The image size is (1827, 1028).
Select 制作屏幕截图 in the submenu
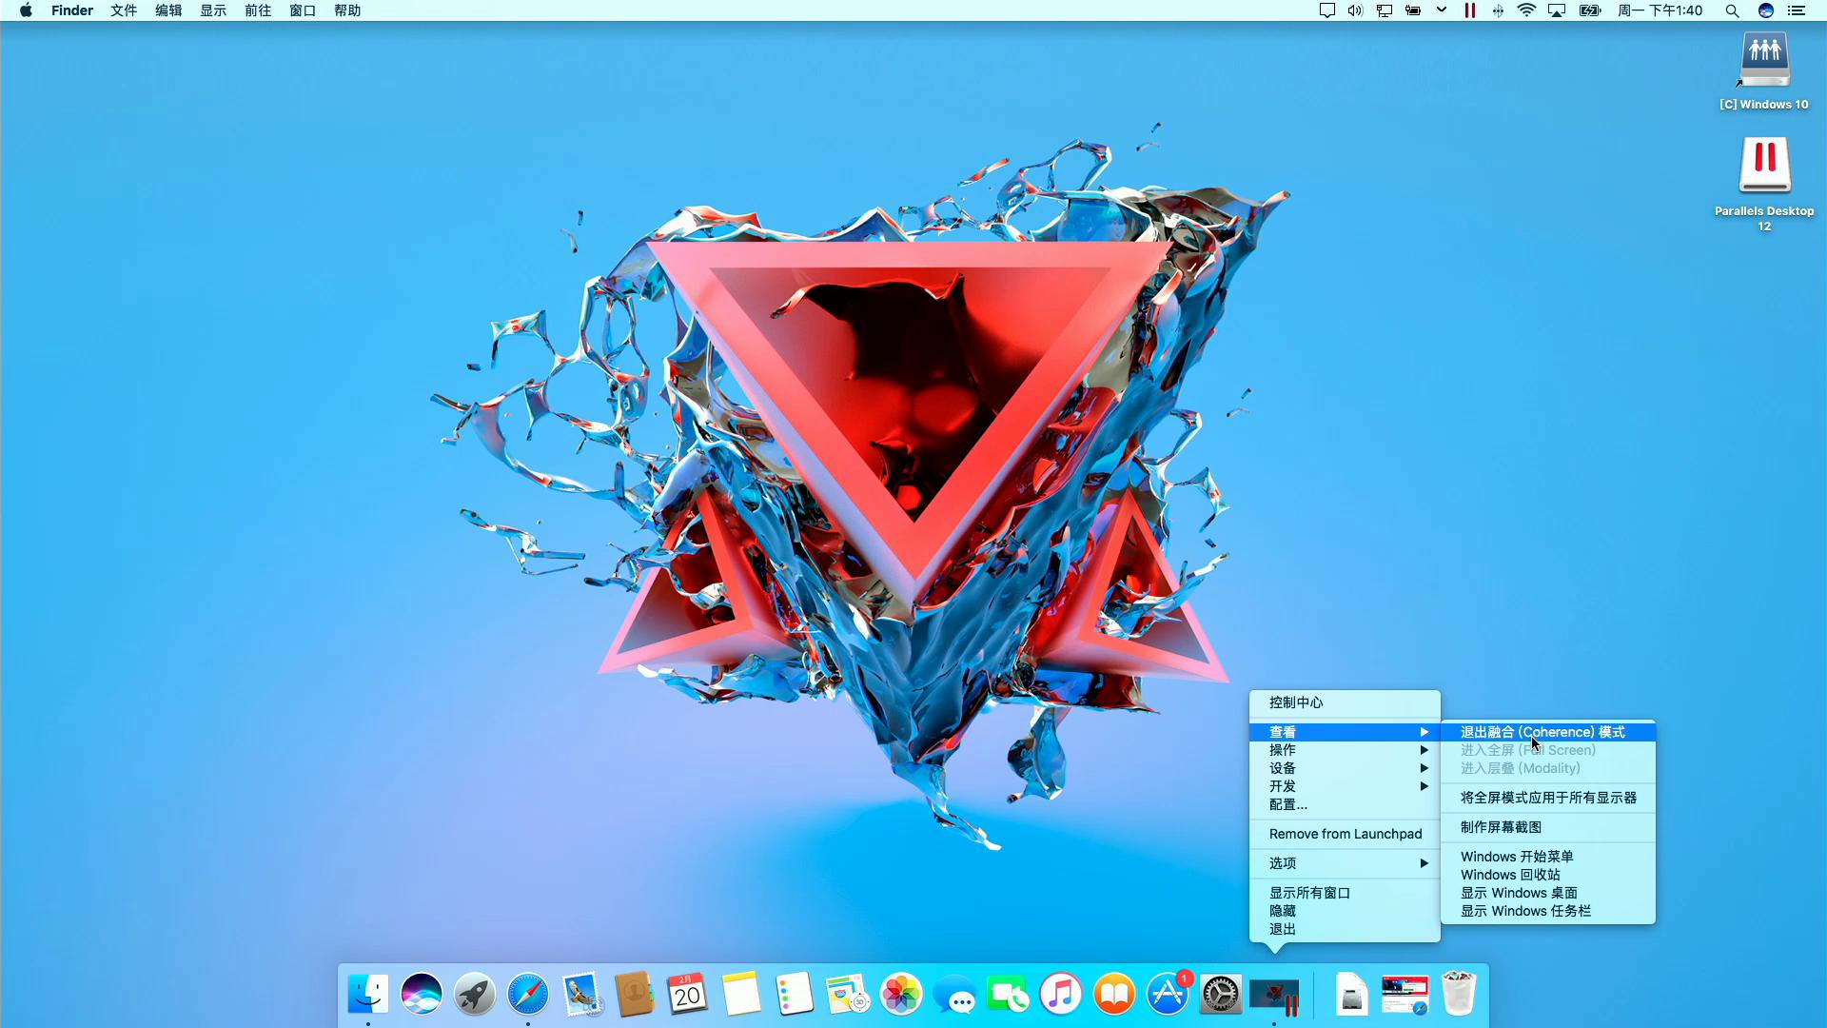tap(1501, 827)
